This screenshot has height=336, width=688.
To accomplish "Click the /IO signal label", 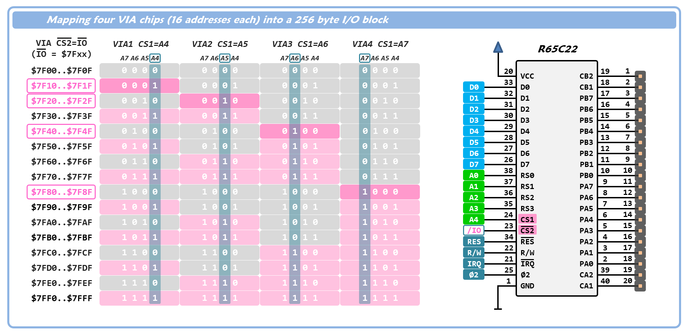I will (473, 230).
